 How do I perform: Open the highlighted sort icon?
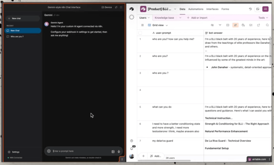coord(236,25)
